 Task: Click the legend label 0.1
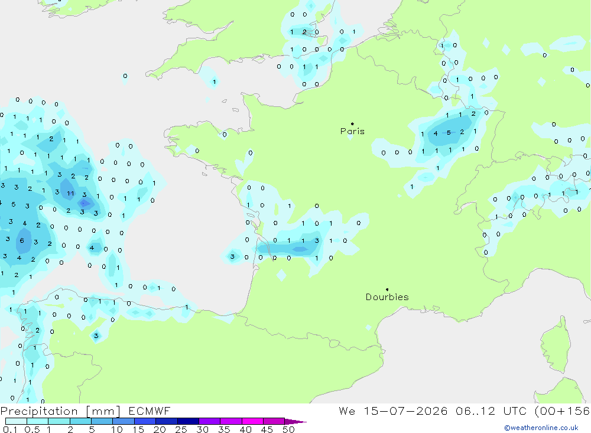10,429
